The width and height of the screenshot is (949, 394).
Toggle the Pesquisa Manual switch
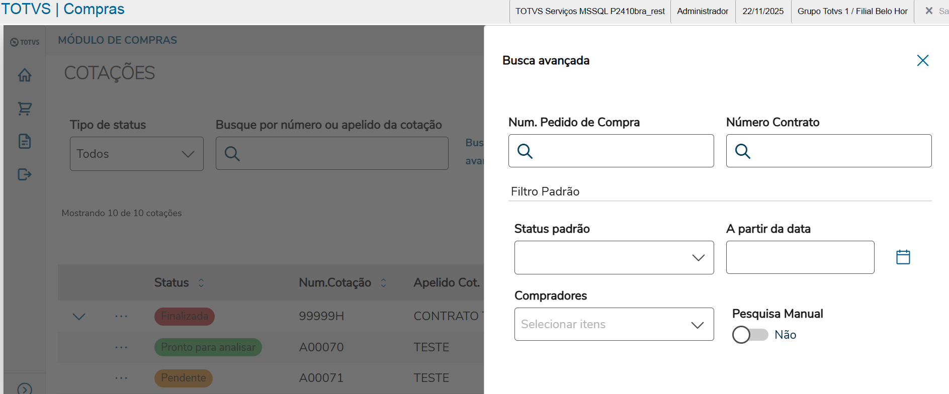[750, 335]
